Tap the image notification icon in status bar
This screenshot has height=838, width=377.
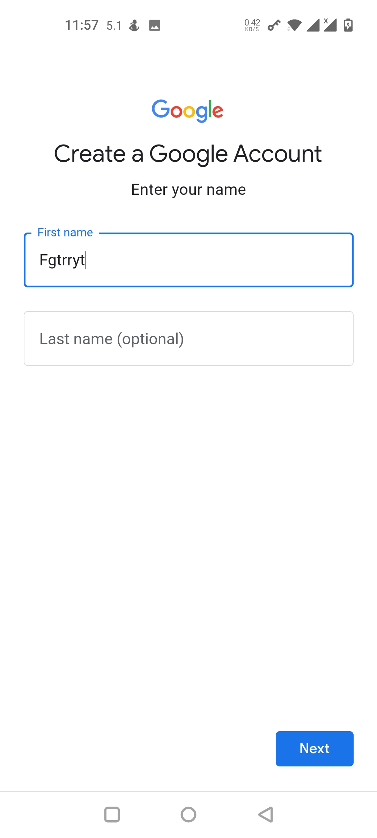pos(155,25)
